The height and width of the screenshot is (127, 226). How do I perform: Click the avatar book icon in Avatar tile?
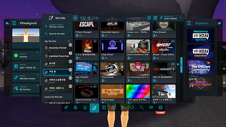16,66
